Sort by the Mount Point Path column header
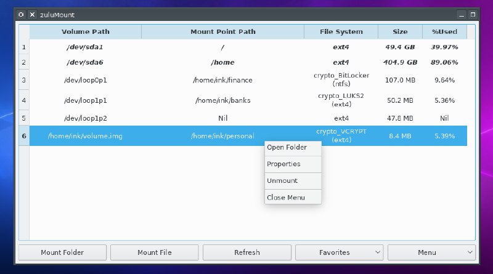493x274 pixels. point(223,32)
